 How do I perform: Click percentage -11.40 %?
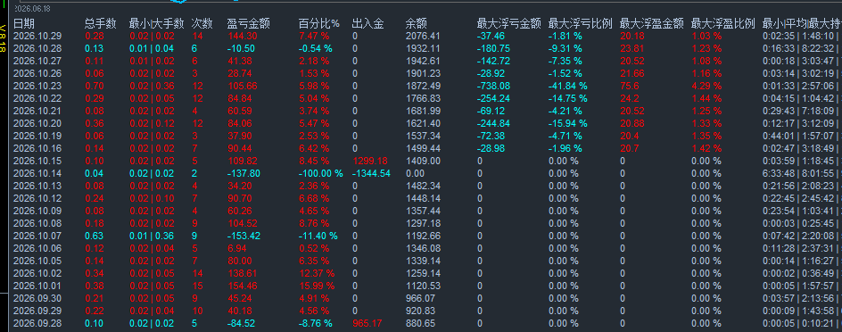point(318,236)
